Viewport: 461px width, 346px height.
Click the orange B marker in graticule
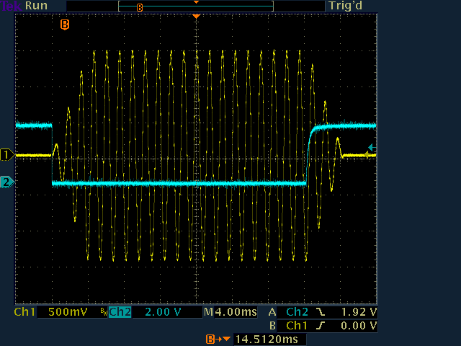click(65, 25)
